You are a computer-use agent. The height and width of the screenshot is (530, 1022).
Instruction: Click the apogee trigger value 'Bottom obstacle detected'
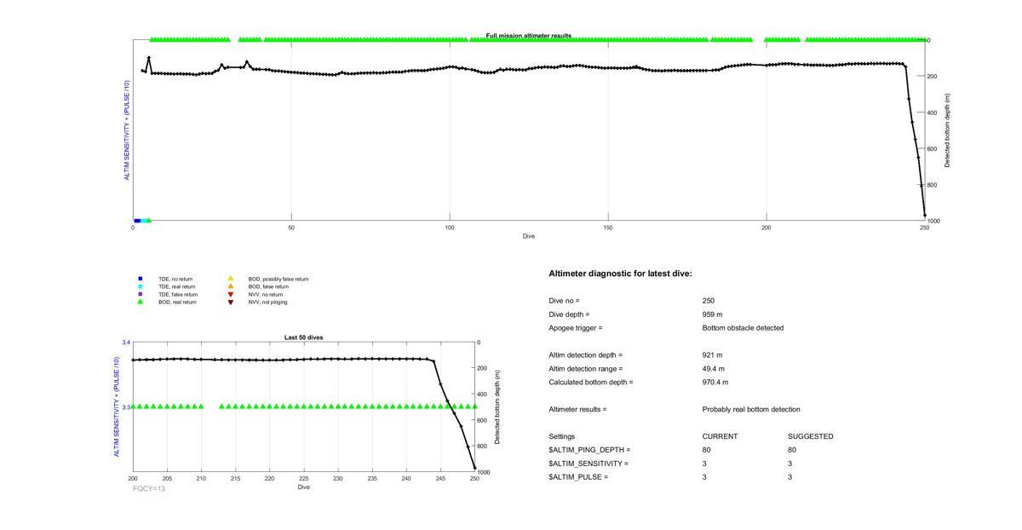tap(743, 328)
